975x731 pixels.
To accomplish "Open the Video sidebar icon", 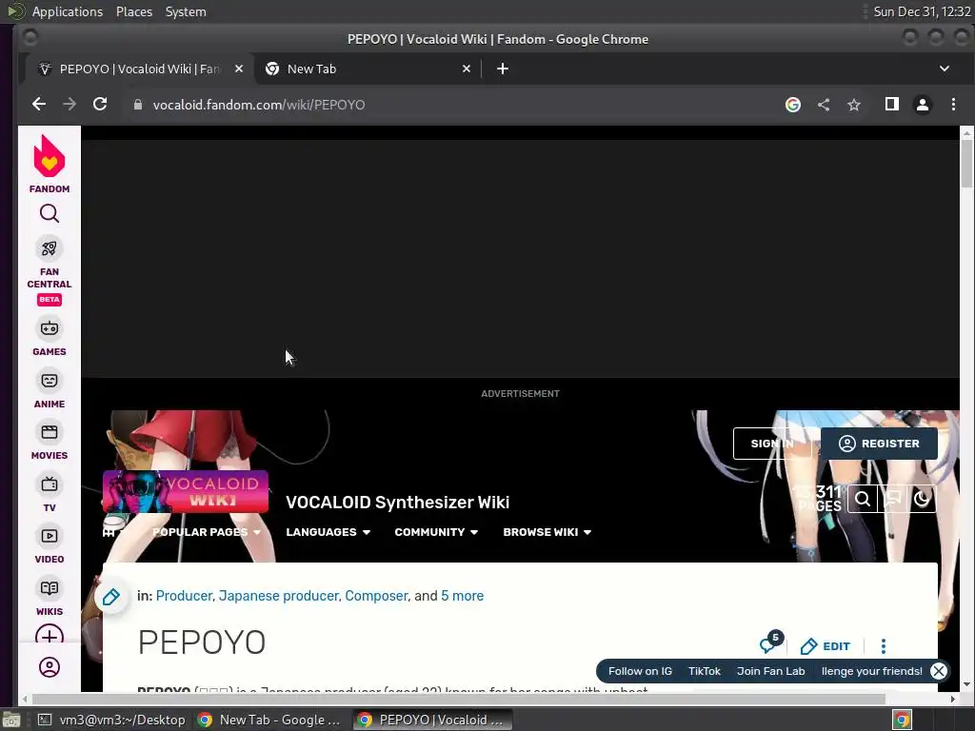I will [50, 536].
